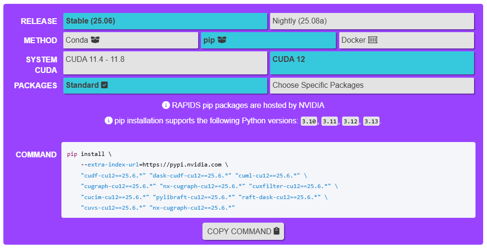Image resolution: width=487 pixels, height=249 pixels.
Task: Click "dask-cudf-cu12==25.6.*" package text
Action: (190, 176)
